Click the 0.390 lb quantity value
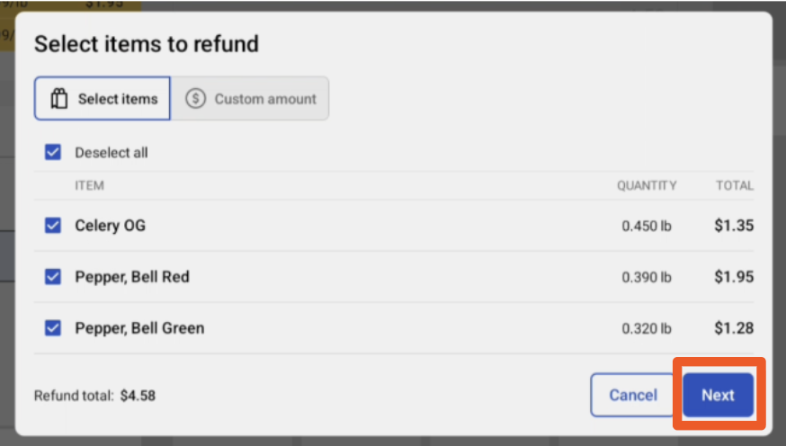The image size is (786, 446). (x=646, y=277)
